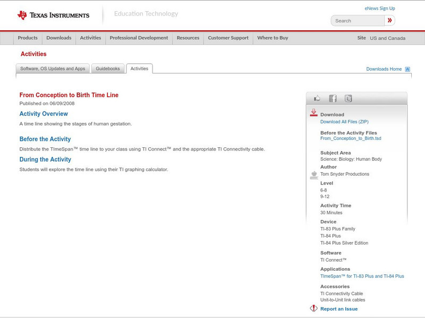The image size is (425, 318).
Task: Click the Download All Files (ZIP) link
Action: coord(348,122)
